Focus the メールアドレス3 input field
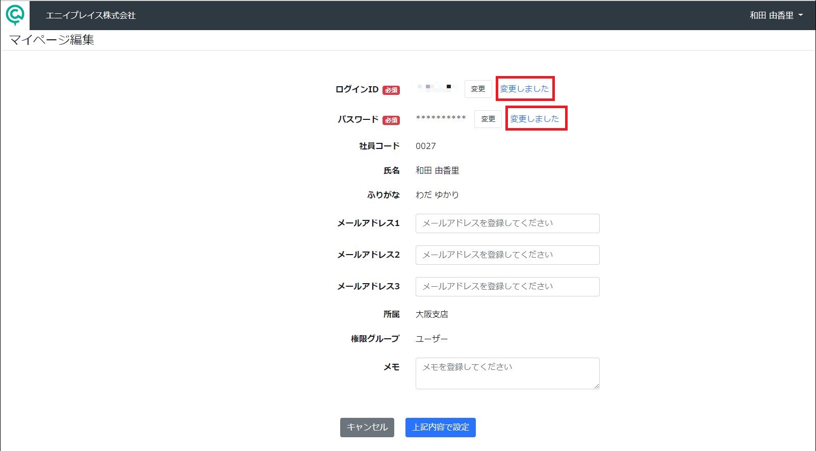 [507, 287]
